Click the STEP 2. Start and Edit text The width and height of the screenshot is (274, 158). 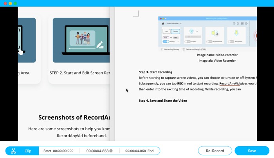point(80,73)
